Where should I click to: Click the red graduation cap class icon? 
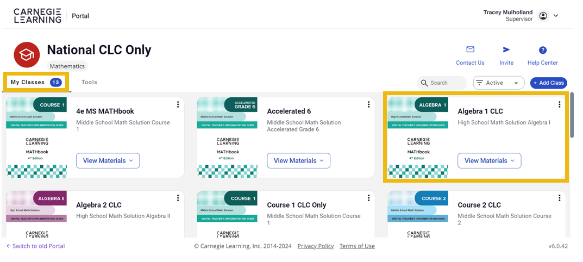[27, 55]
